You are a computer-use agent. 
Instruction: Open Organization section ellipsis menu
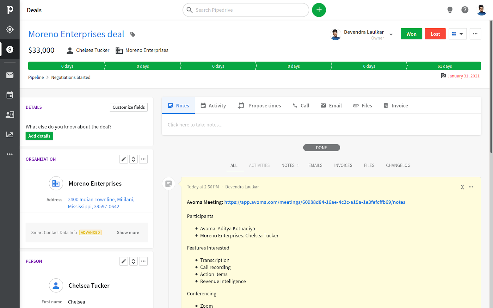[x=143, y=159]
